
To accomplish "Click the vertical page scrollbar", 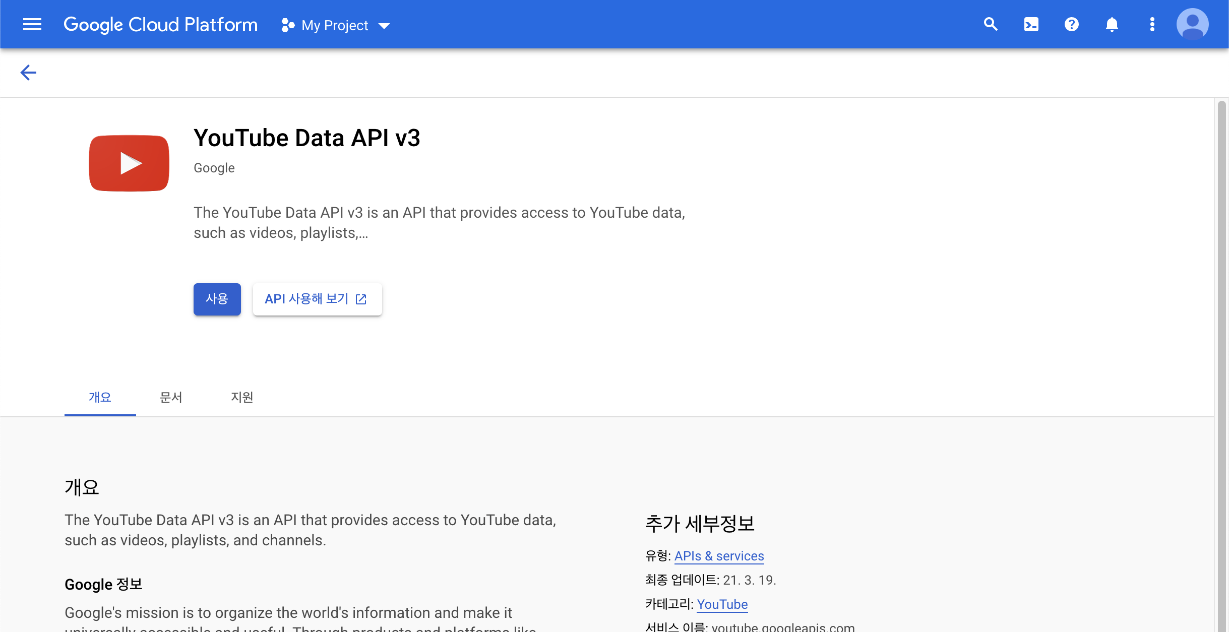I will 1221,353.
